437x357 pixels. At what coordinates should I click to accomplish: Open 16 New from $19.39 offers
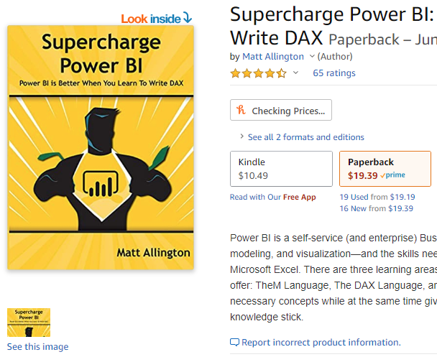(x=376, y=208)
